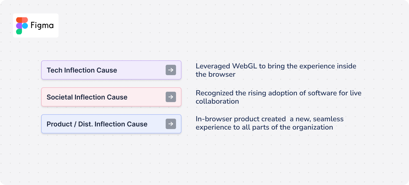The image size is (409, 185).
Task: Click the Figma wordmark text
Action: (x=42, y=25)
